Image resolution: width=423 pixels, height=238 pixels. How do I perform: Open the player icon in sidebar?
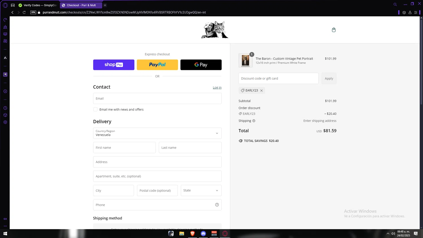[x=5, y=91]
